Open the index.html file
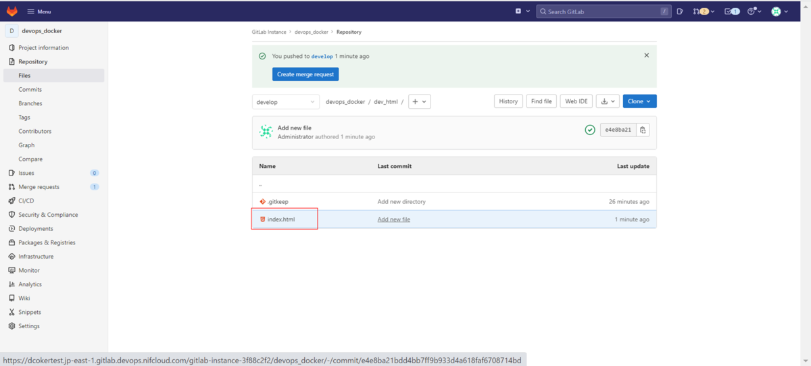Screen dimensions: 811x366 [281, 219]
